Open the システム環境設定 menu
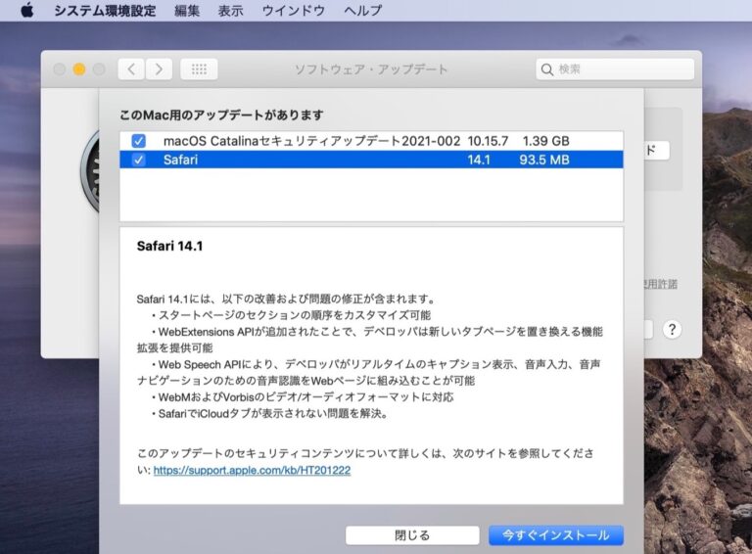 [106, 11]
